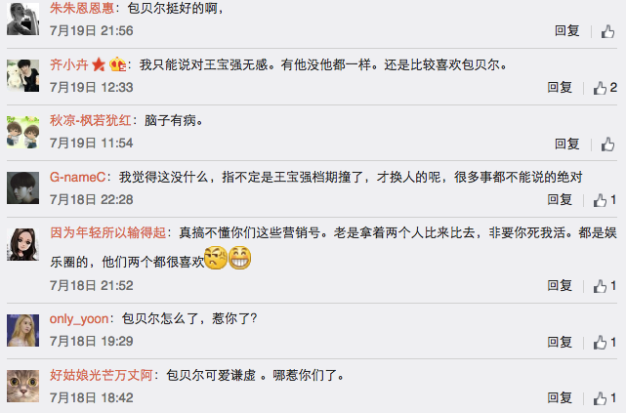This screenshot has width=626, height=413.
Task: Reply to 朱朱恩恩惠's comment
Action: 566,30
